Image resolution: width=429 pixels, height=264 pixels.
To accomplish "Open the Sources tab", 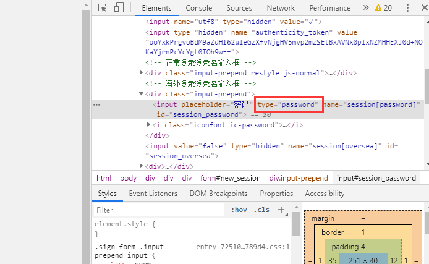I will coord(239,8).
